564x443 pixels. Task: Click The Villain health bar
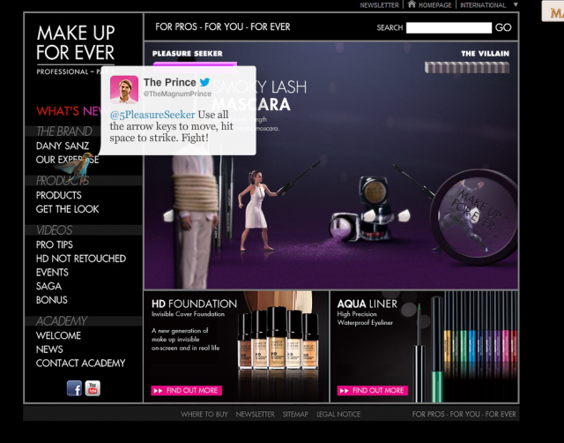tap(466, 67)
